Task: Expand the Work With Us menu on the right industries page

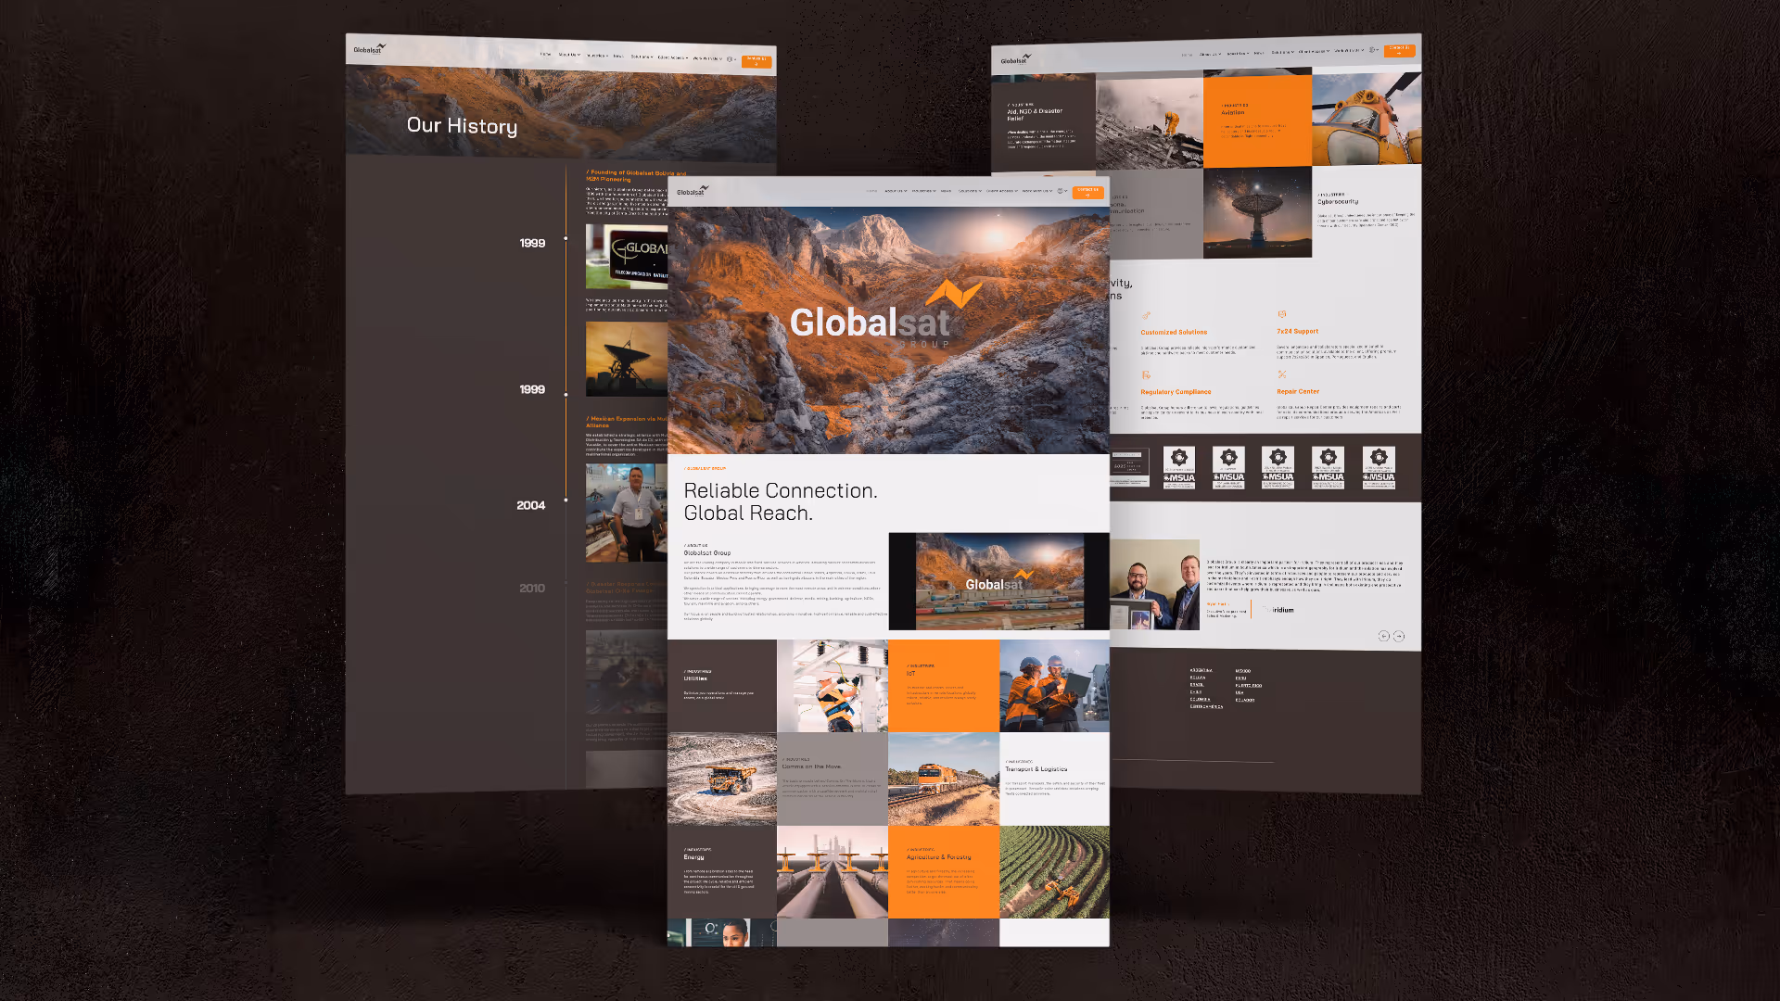Action: point(1349,50)
